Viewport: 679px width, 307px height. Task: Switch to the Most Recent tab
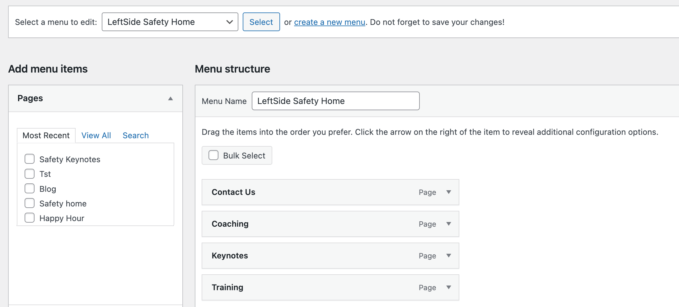tap(46, 135)
